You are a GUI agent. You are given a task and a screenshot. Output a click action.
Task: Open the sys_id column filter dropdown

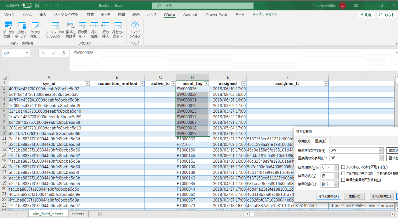[x=87, y=84]
